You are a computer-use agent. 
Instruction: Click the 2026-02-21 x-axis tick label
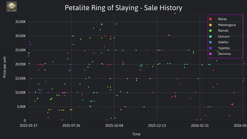[200, 126]
